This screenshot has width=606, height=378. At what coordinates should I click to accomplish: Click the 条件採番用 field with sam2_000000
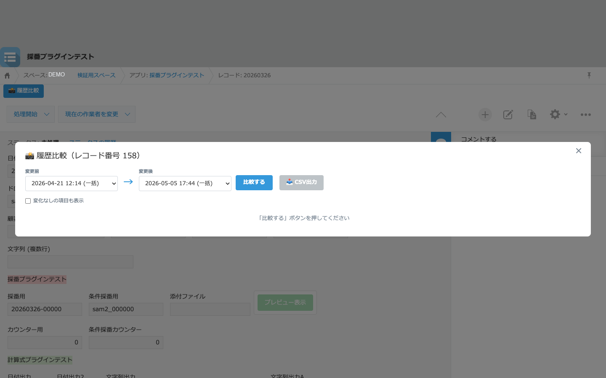coord(126,310)
